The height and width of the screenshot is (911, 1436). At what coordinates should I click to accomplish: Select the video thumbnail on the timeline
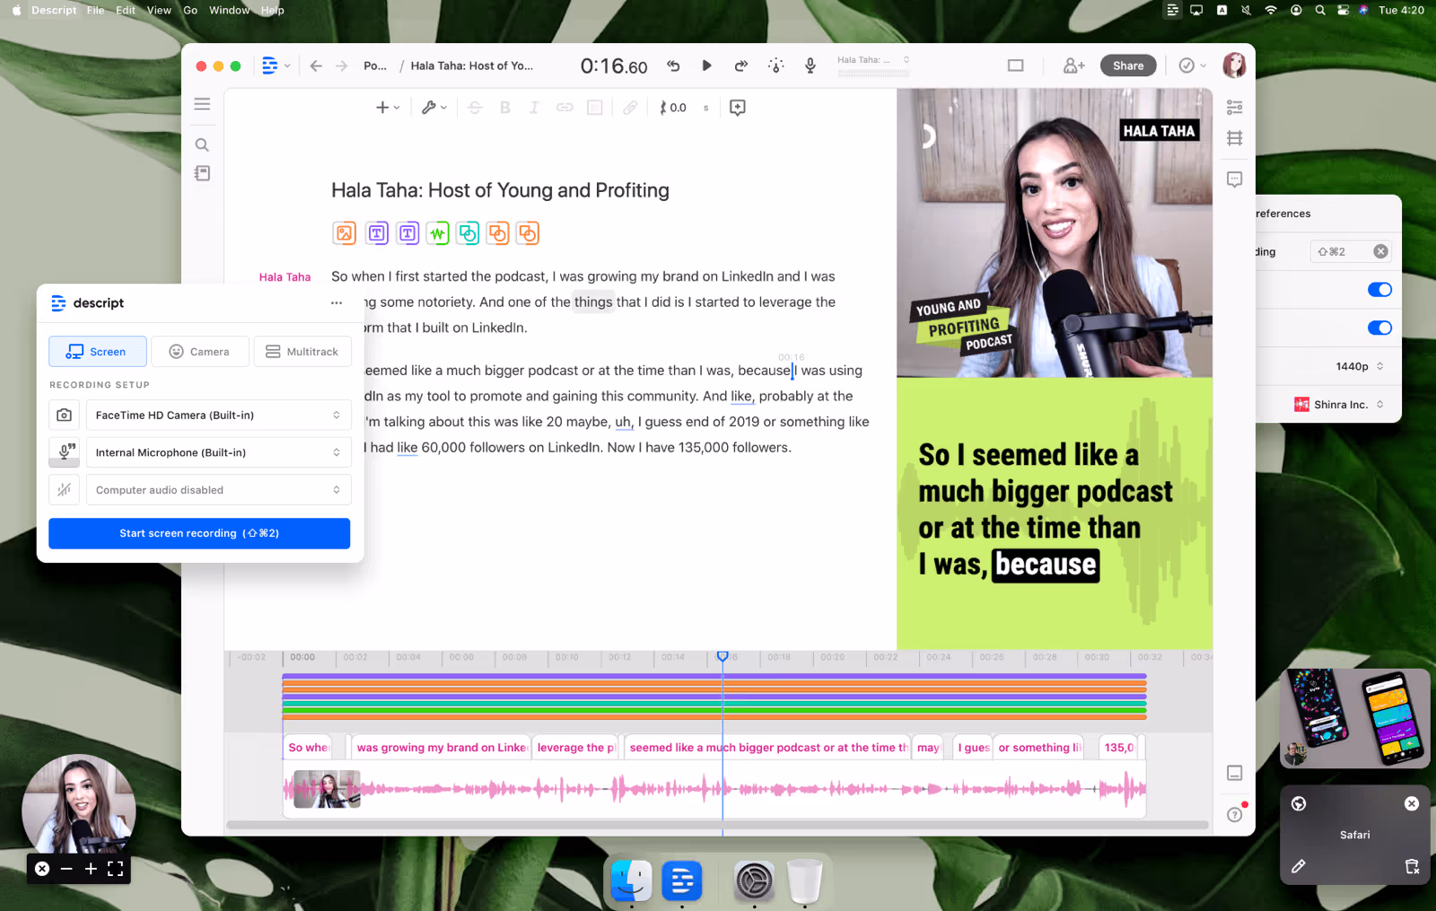tap(327, 789)
